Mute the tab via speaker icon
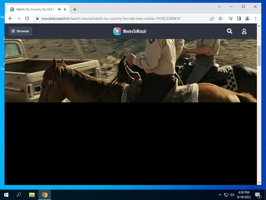This screenshot has height=200, width=266. pos(59,9)
